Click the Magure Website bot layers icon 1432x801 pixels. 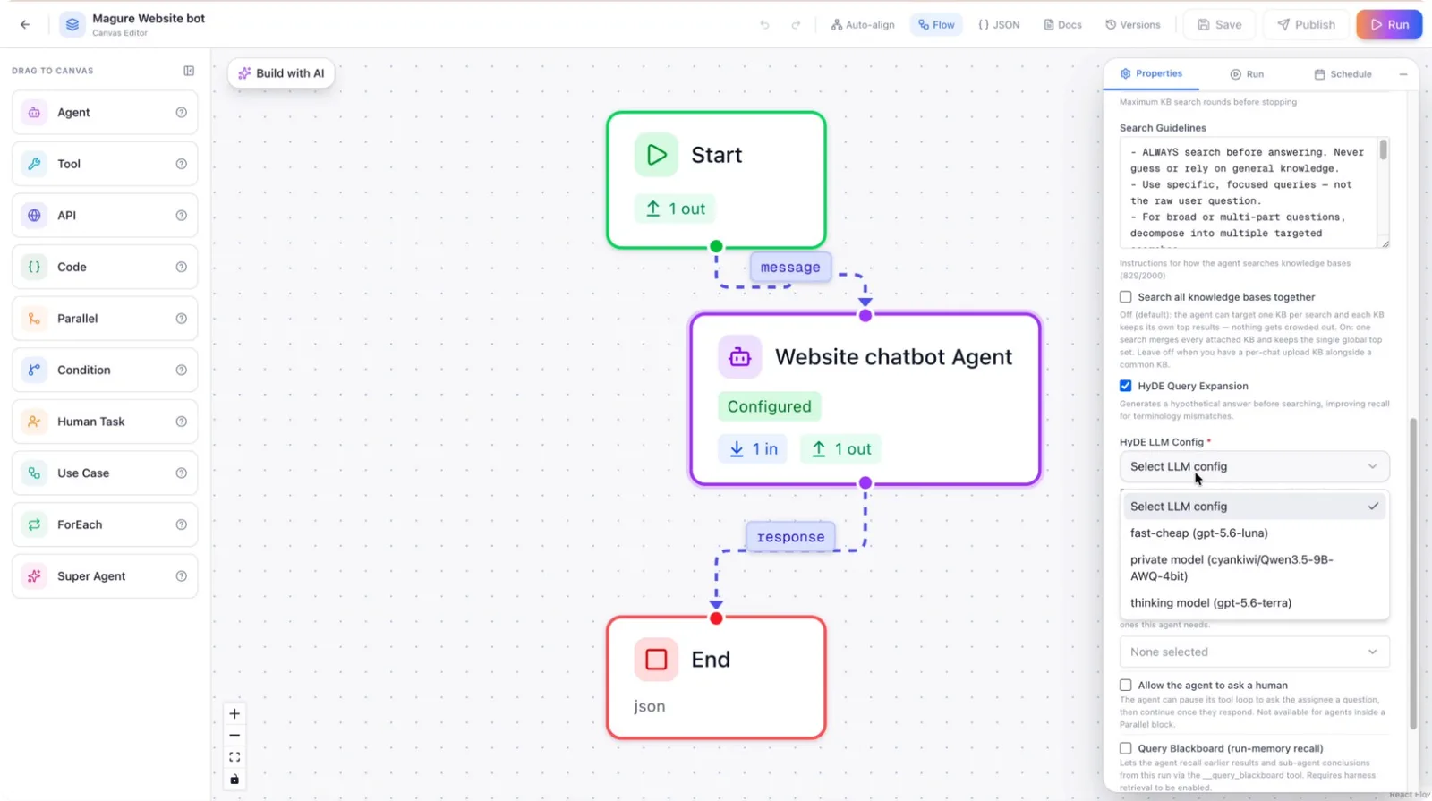click(x=72, y=24)
